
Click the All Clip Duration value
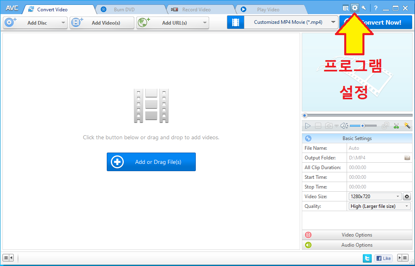click(x=379, y=168)
